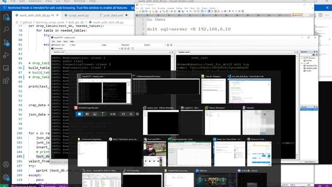The image size is (332, 187).
Task: Open the Explorer icon in VS Code activity bar
Action: (6, 17)
